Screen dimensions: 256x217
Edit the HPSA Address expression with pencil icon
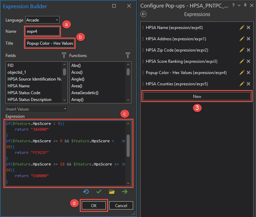(x=242, y=39)
